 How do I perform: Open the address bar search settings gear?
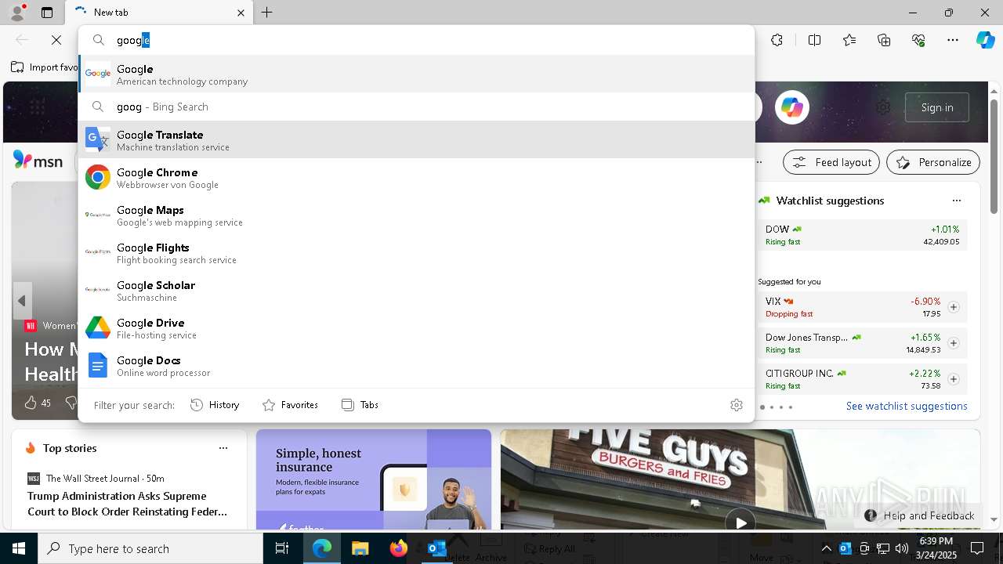(737, 405)
